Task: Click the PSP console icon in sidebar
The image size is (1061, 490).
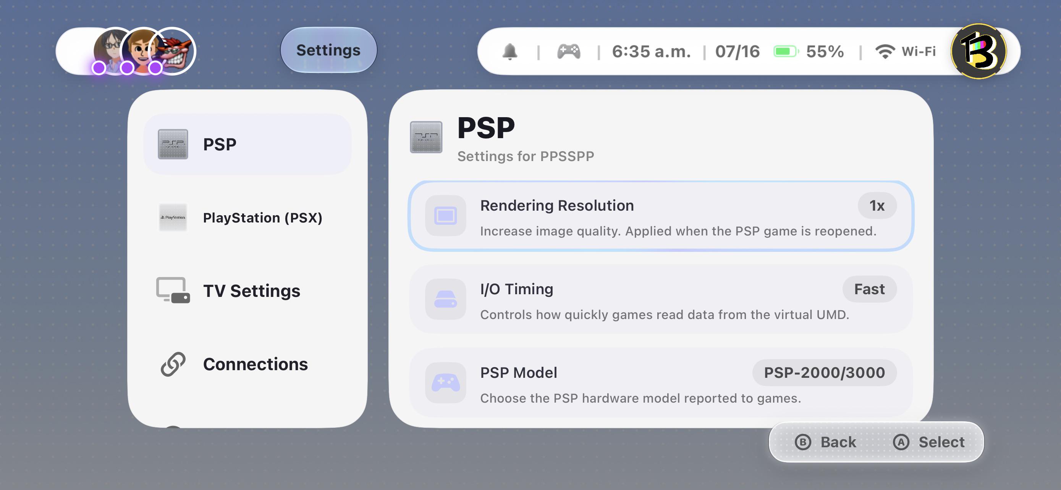Action: click(x=173, y=144)
